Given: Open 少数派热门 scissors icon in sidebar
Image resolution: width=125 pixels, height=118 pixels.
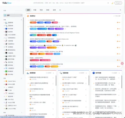Looking at the screenshot, I should [6, 93].
